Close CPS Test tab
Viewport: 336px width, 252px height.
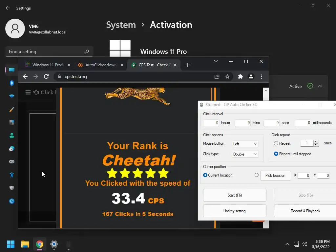click(x=175, y=65)
